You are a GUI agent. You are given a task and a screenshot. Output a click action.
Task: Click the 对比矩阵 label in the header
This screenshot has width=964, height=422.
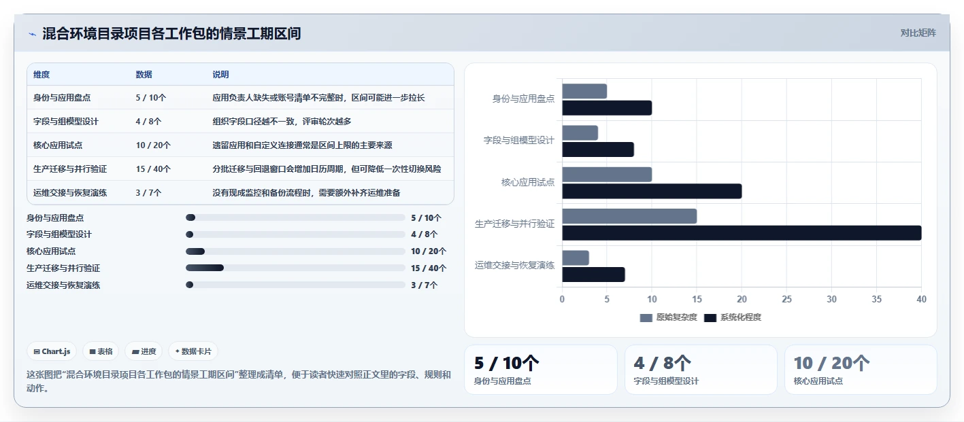tap(918, 33)
